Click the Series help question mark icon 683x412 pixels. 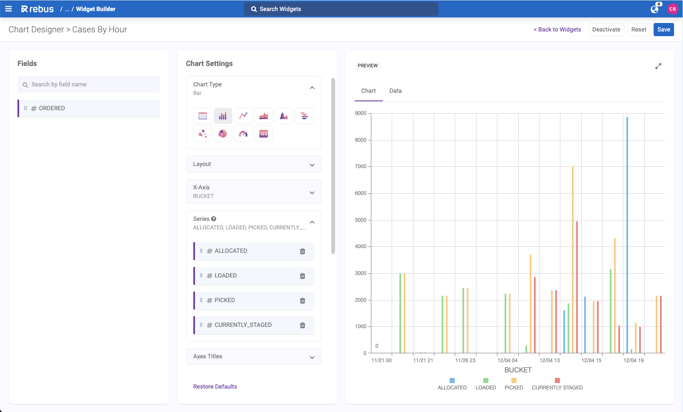tap(214, 219)
